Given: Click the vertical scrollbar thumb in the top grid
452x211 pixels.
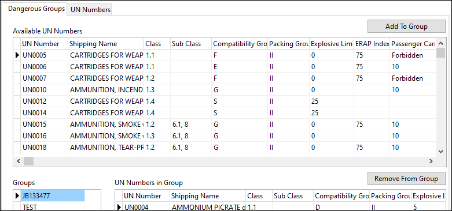Looking at the screenshot, I should click(440, 53).
